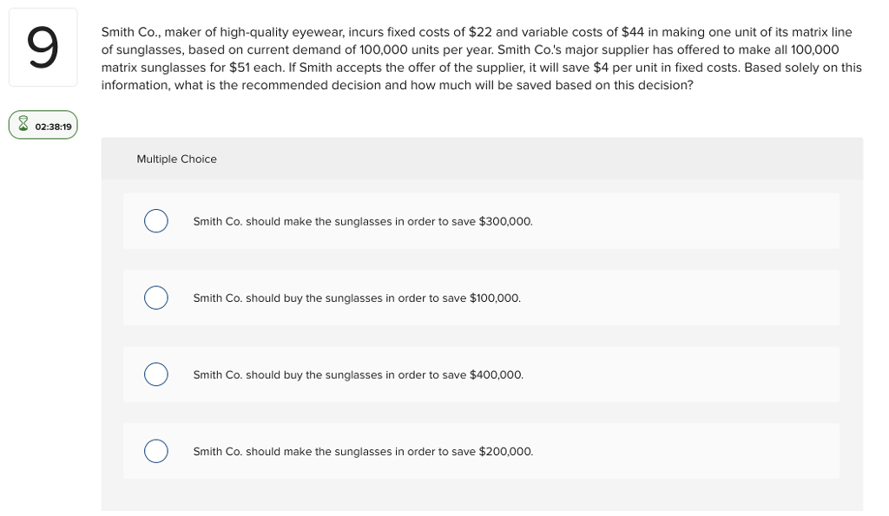The image size is (889, 516).
Task: Select the radio button for buy, save $400,000
Action: (x=156, y=375)
